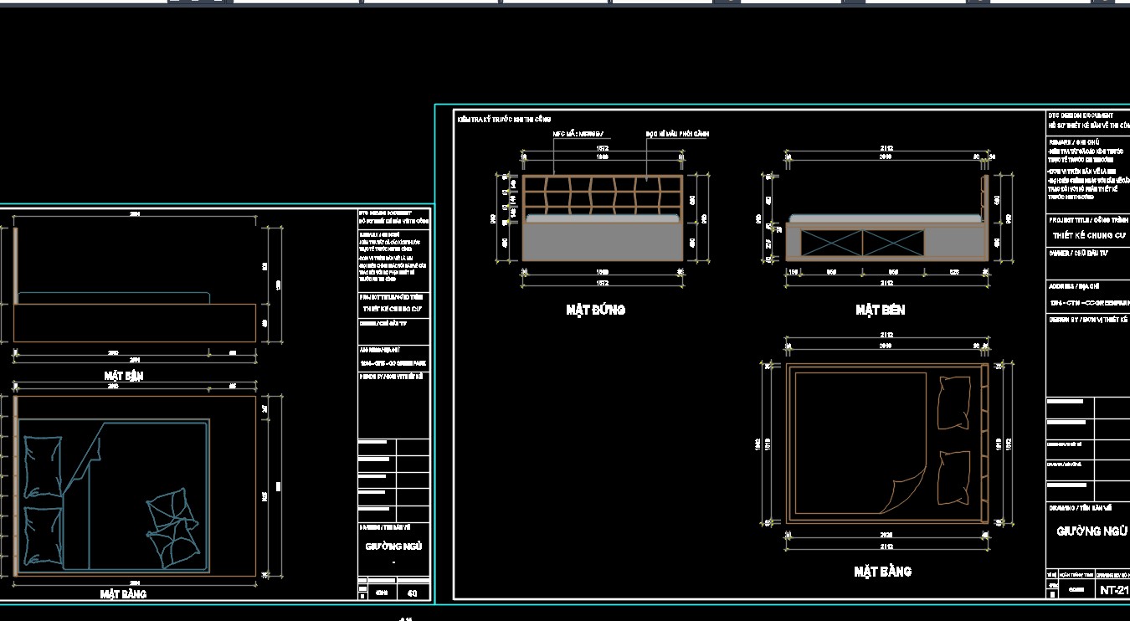Click OWNER / CHỦ ĐẦU TƯ in the right title block

(1077, 252)
